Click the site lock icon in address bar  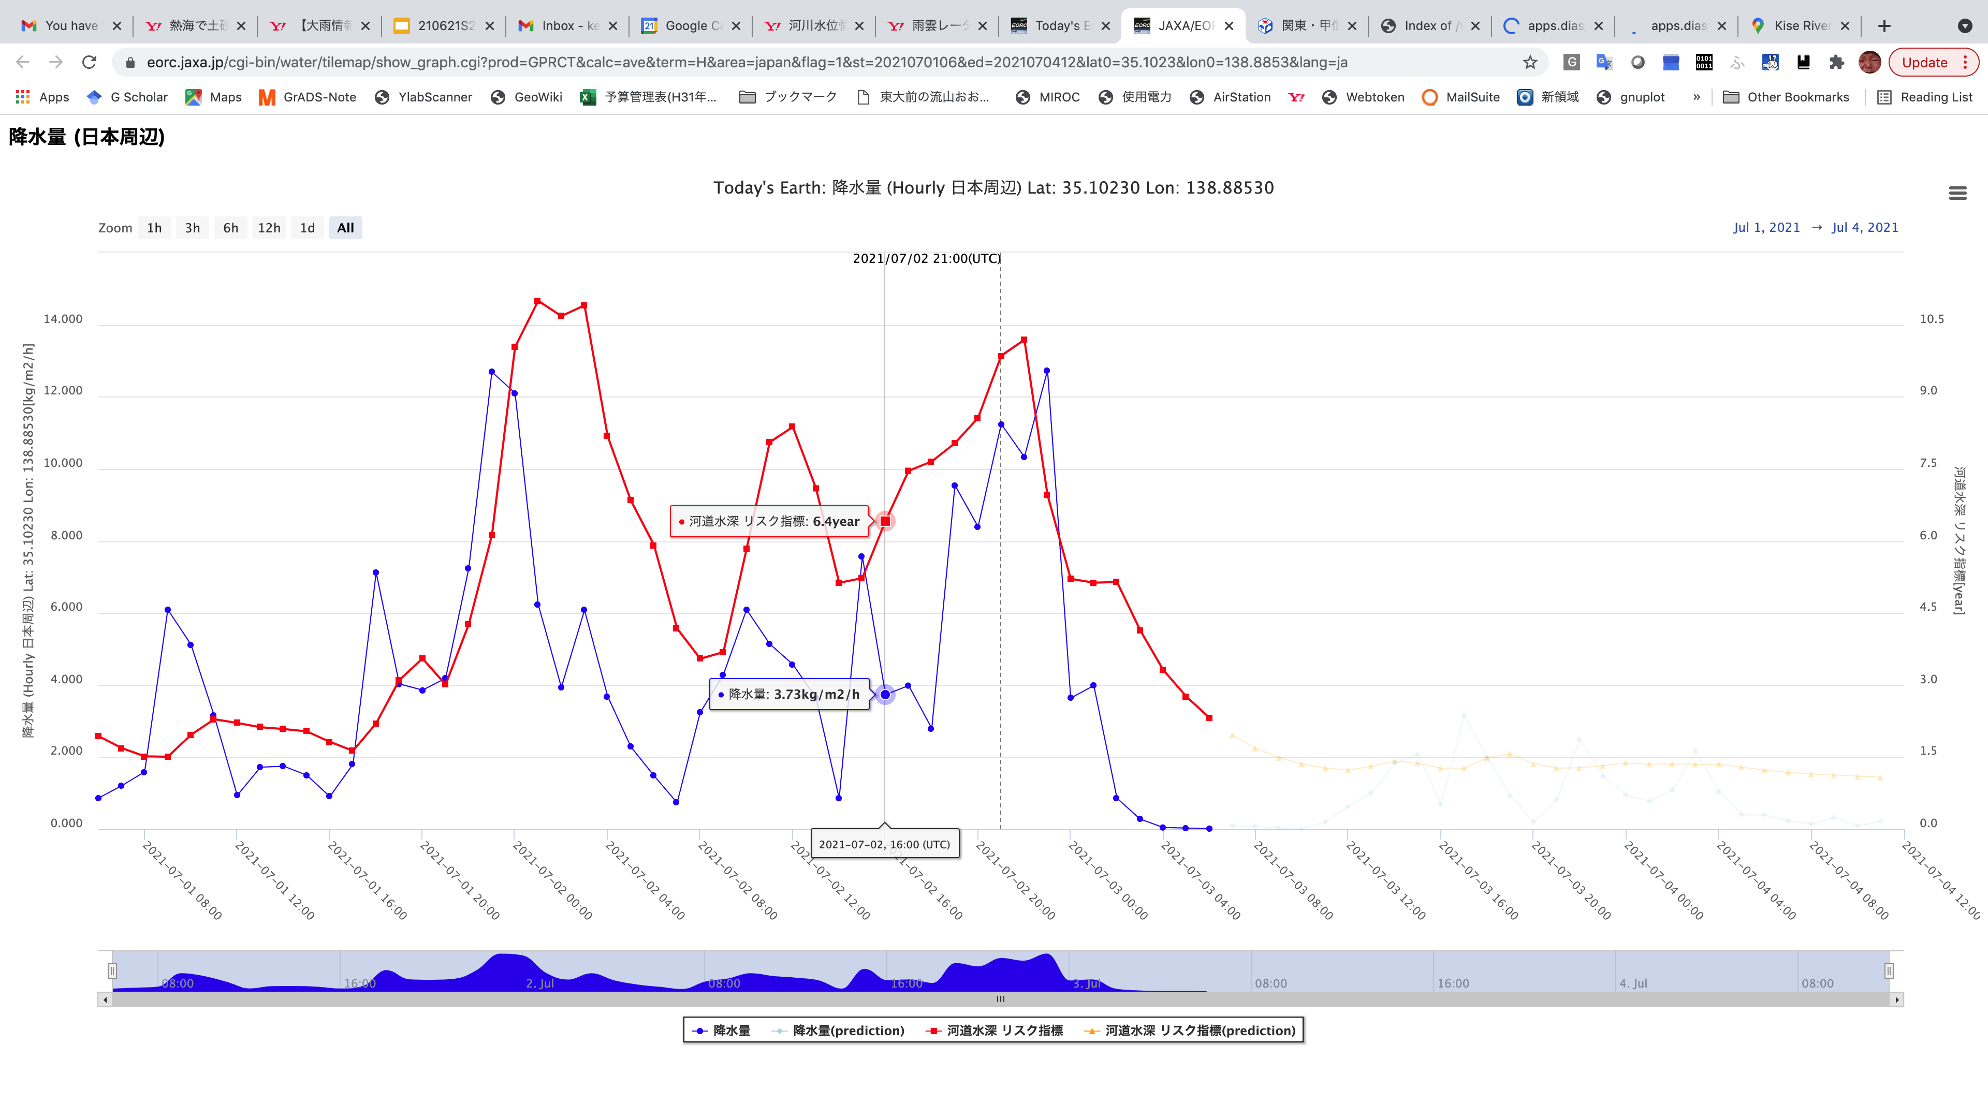click(130, 63)
